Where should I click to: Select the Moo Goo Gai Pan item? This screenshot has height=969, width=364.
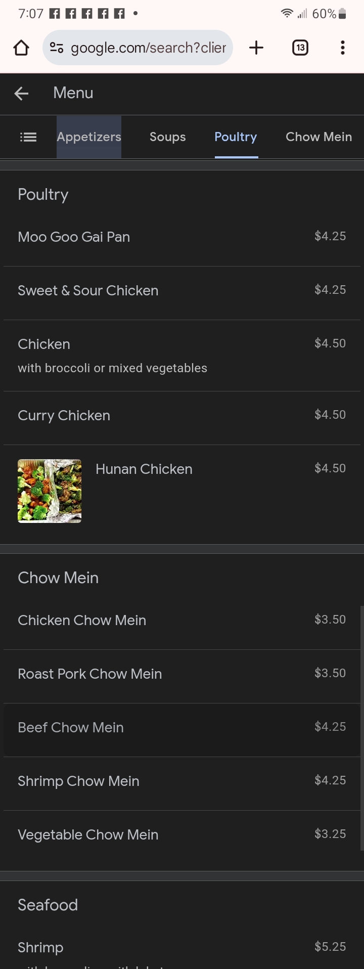74,237
